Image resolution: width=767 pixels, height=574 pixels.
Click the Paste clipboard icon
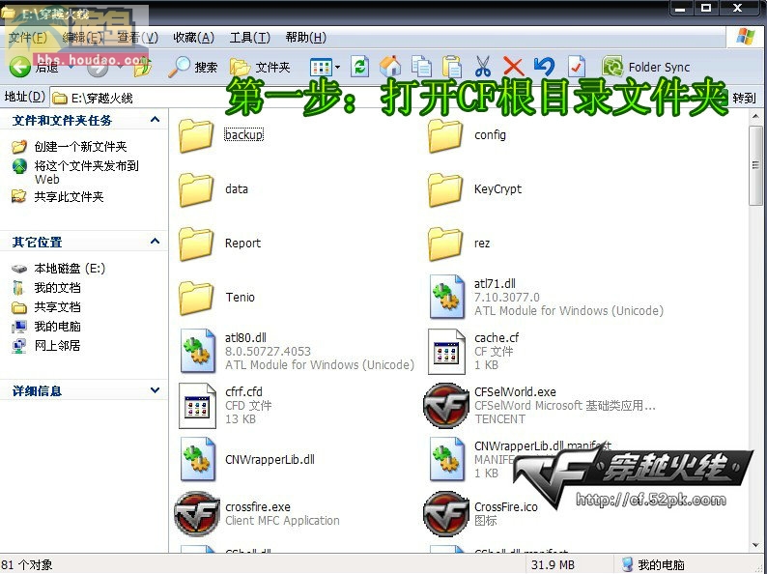click(451, 67)
